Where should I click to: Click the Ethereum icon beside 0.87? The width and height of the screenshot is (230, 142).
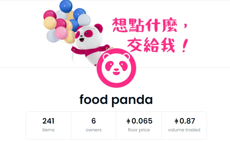(x=176, y=121)
